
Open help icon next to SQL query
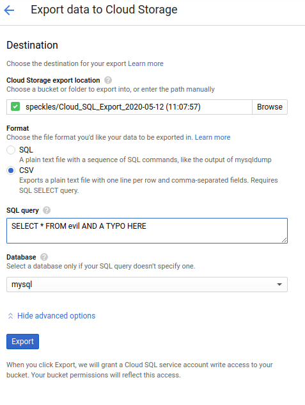(x=47, y=210)
